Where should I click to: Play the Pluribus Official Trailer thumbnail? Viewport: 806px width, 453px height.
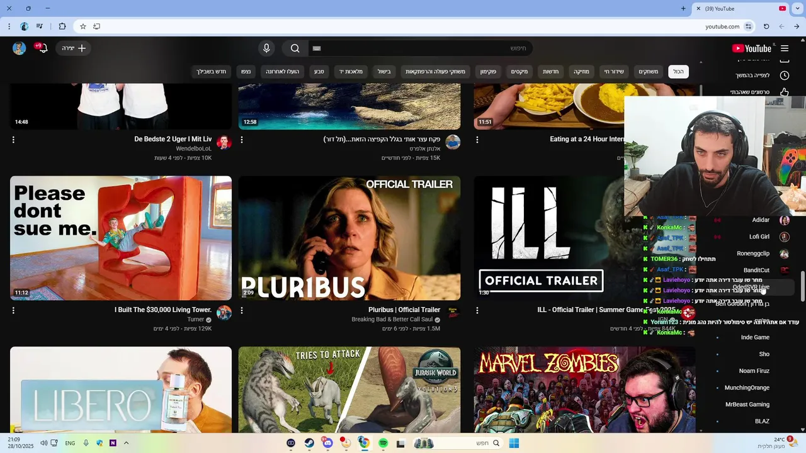[349, 238]
